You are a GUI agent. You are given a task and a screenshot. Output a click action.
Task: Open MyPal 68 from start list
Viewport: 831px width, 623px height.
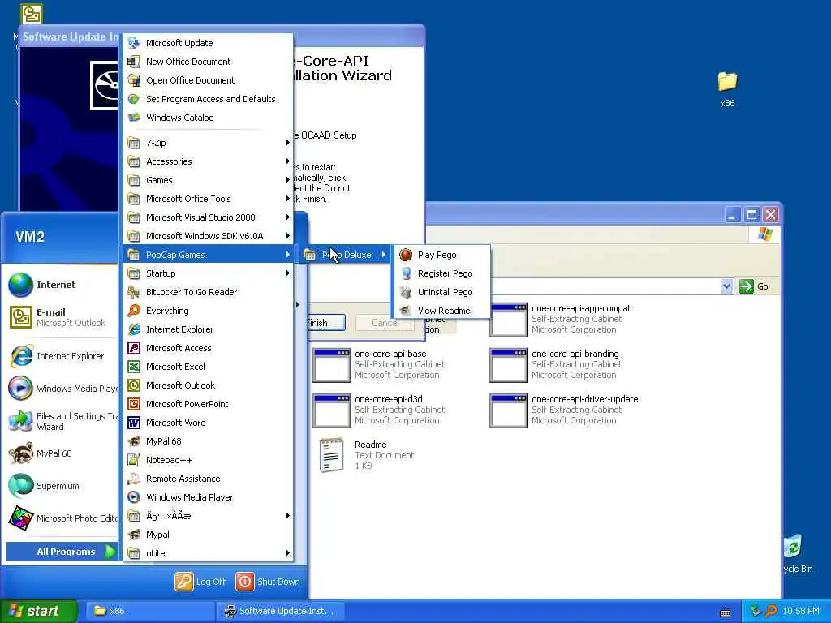(x=61, y=453)
